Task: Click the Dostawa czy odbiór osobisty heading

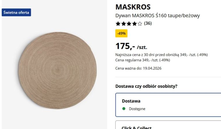Action: pos(146,86)
